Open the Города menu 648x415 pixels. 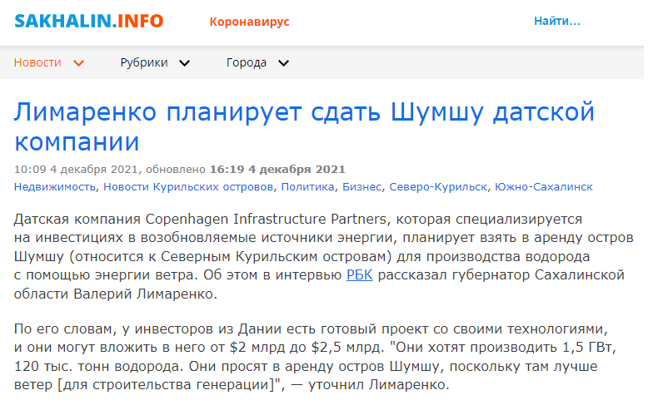tap(247, 62)
